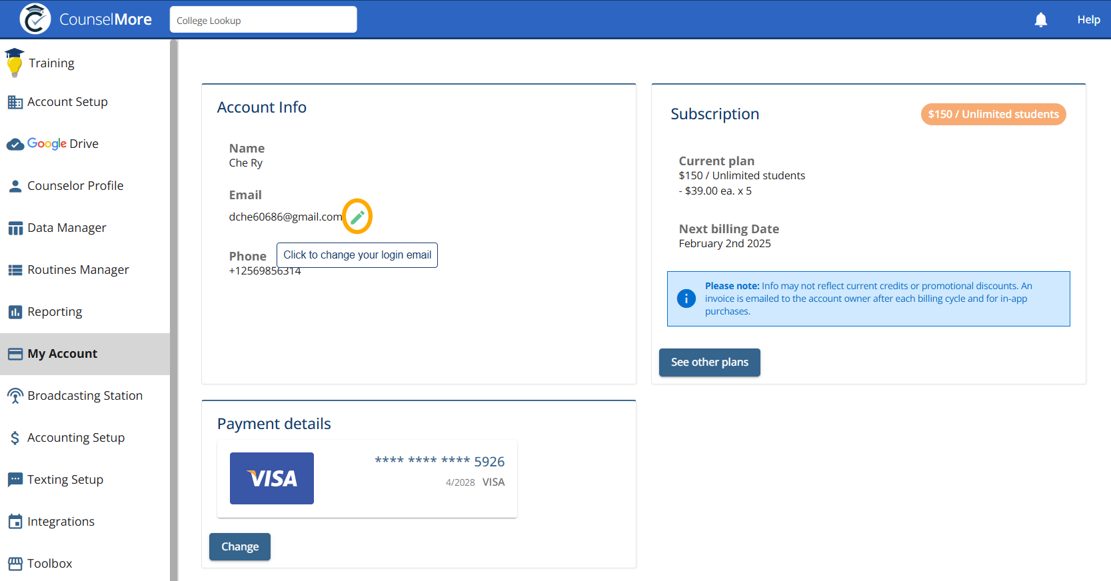Click the pencil icon to edit email
Viewport: 1111px width, 581px height.
coord(357,217)
